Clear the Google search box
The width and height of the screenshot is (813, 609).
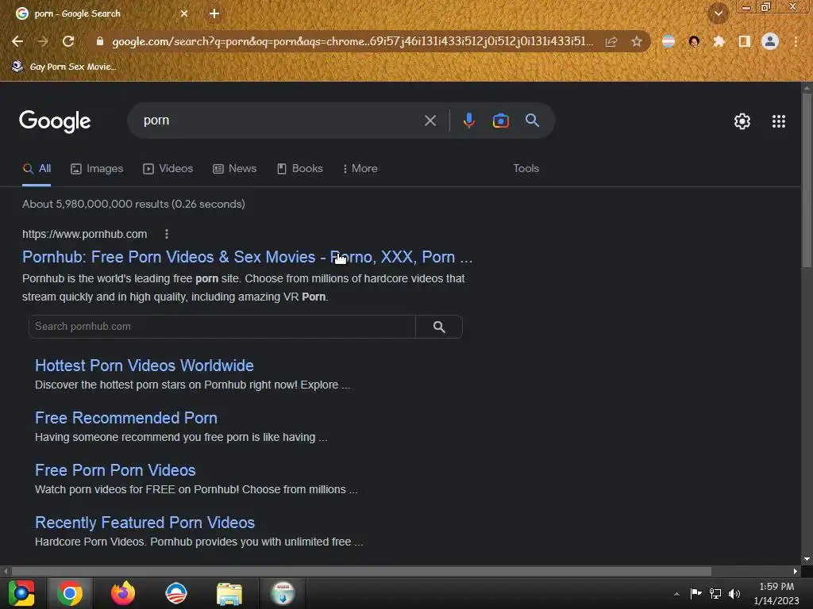coord(430,121)
